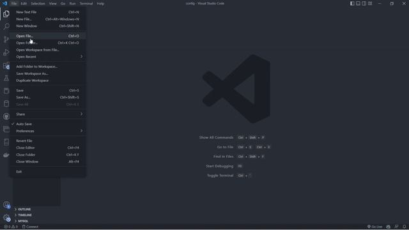Viewport: 409px width, 230px height.
Task: Expand the Preferences submenu
Action: [x=48, y=131]
